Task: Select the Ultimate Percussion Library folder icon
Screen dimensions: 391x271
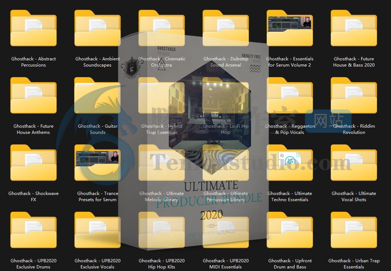Action: click(x=226, y=163)
